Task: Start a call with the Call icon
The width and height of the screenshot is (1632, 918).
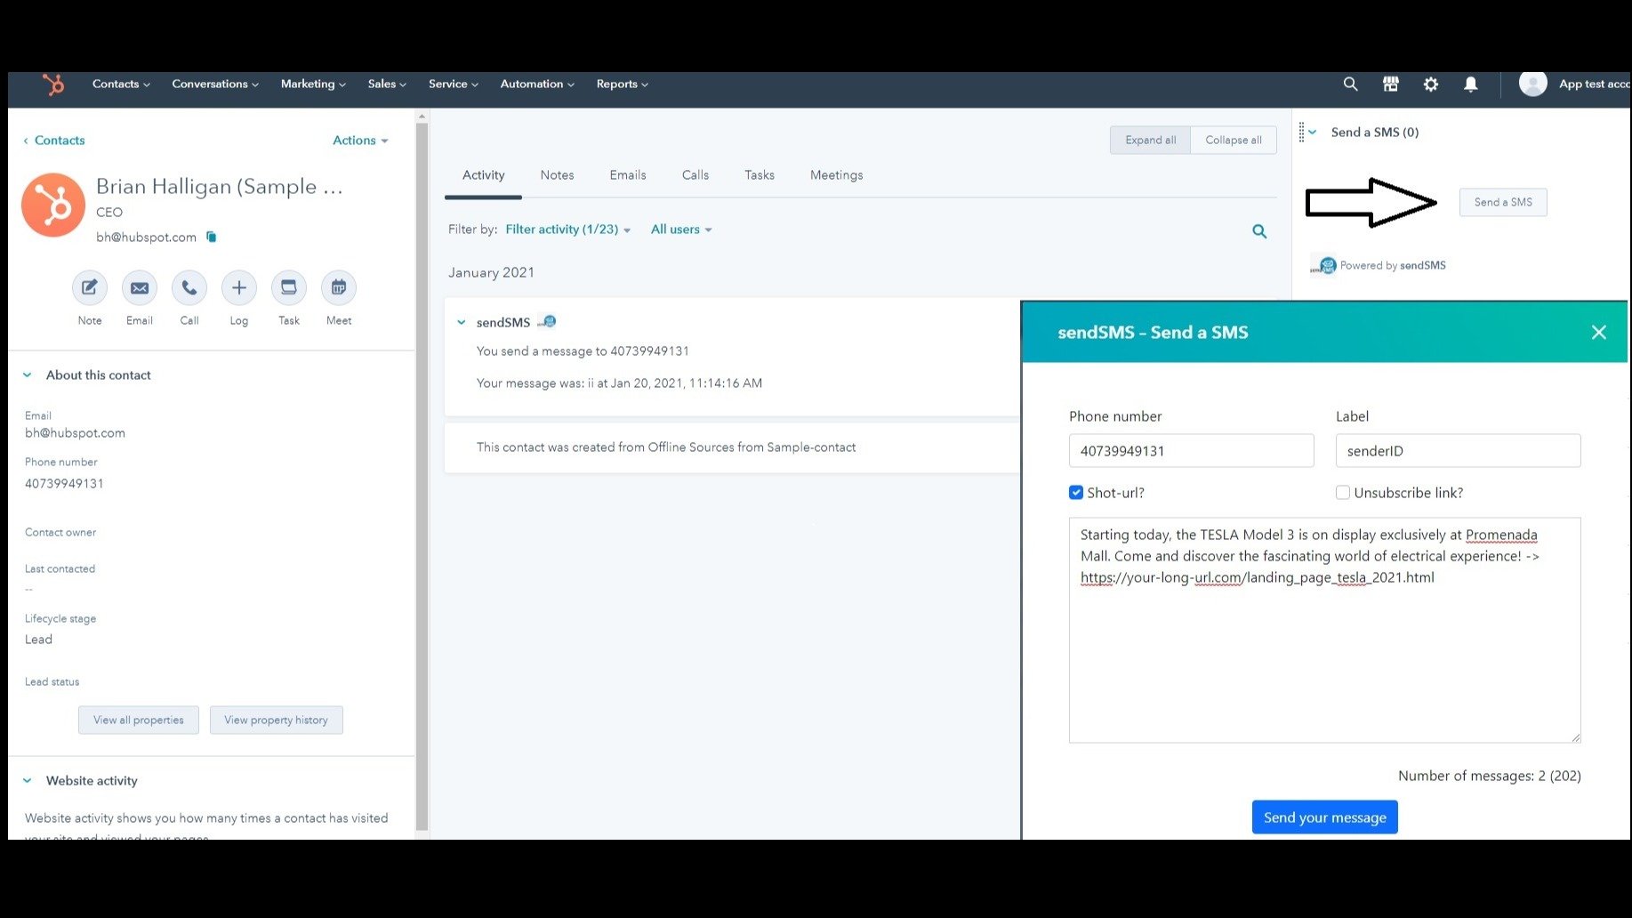Action: click(189, 288)
